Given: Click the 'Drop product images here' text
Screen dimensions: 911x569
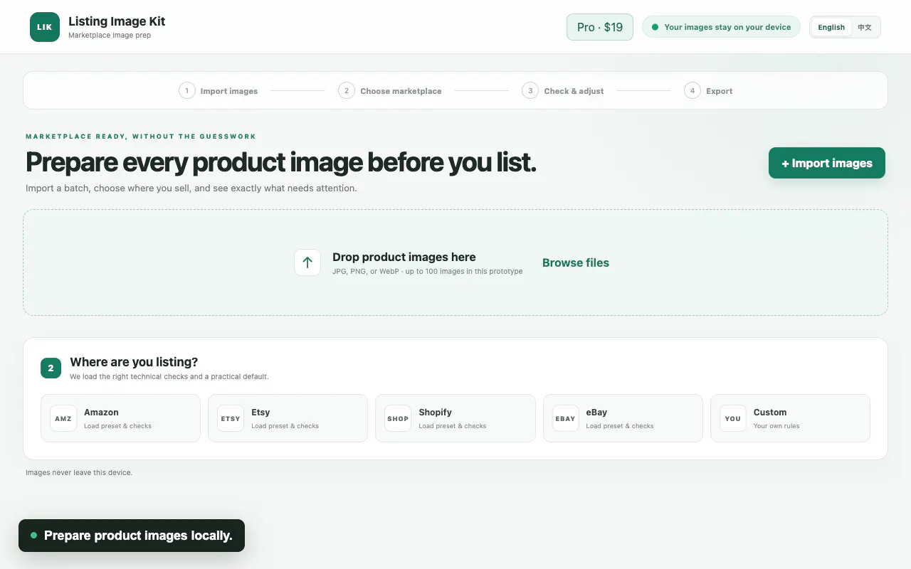Looking at the screenshot, I should click(404, 257).
